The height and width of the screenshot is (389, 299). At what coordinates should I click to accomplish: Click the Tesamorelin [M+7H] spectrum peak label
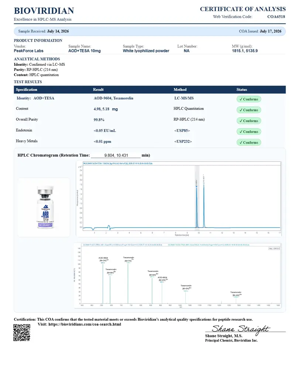(129, 259)
